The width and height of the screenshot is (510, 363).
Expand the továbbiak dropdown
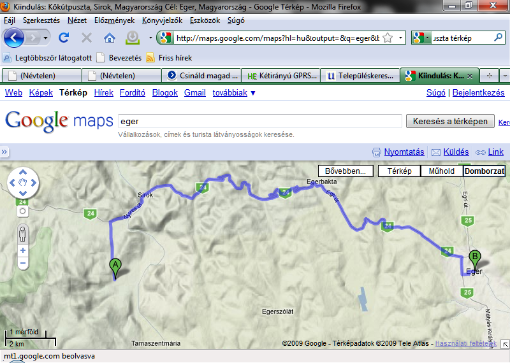pos(234,92)
